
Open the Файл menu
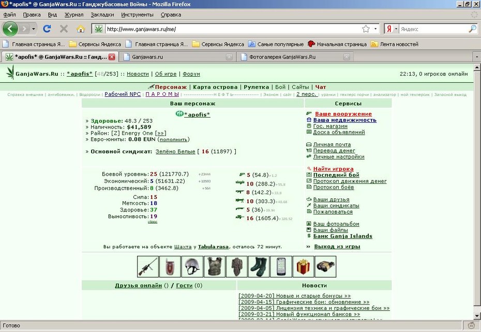tap(9, 15)
